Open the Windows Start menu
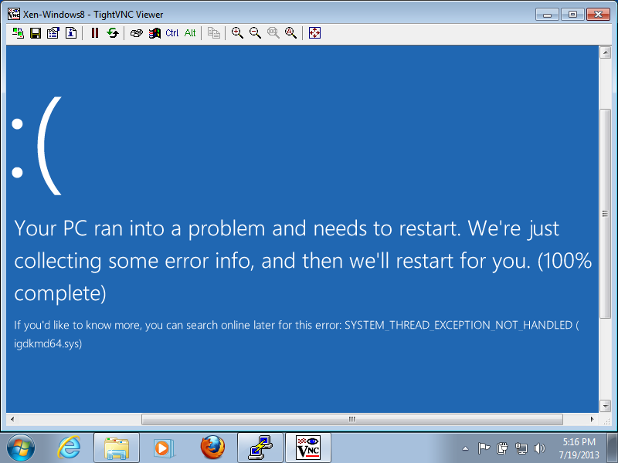The width and height of the screenshot is (618, 463). point(21,448)
